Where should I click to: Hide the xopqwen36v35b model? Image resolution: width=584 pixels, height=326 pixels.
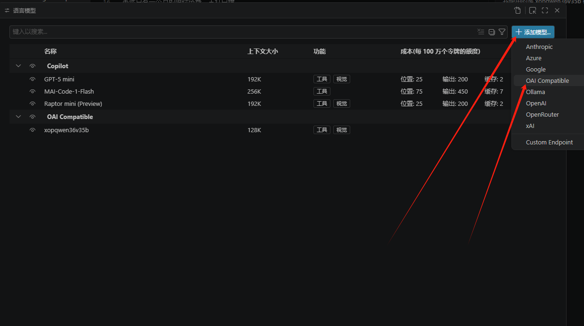pyautogui.click(x=33, y=130)
